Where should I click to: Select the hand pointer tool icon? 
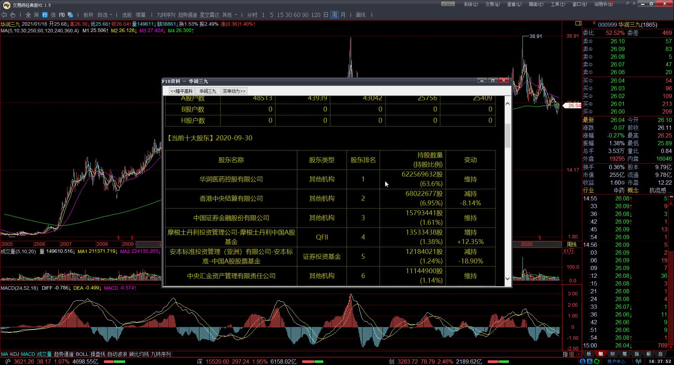click(13, 15)
